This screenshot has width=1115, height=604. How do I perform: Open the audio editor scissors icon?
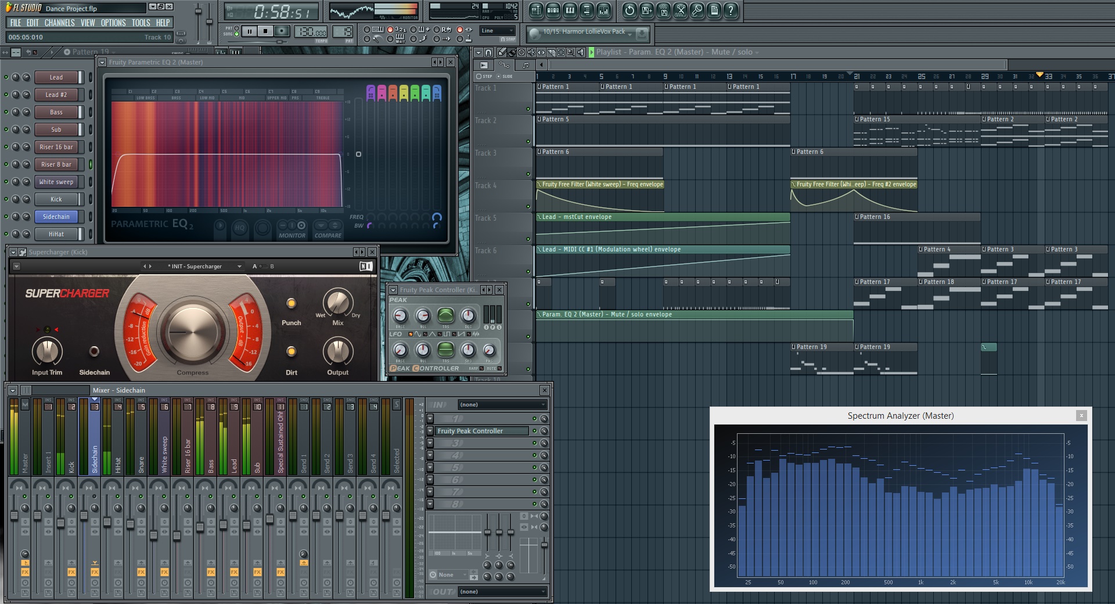pos(680,10)
